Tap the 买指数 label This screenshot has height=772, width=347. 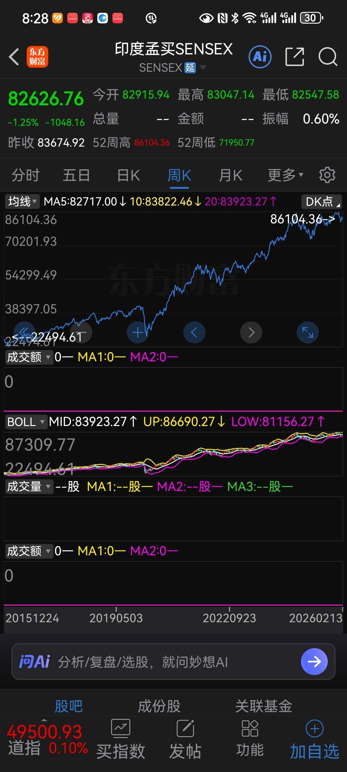click(121, 751)
